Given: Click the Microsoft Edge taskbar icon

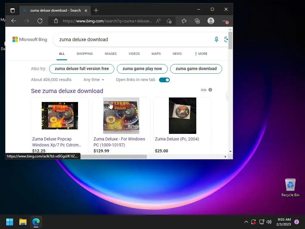Looking at the screenshot, I should click(36, 222).
